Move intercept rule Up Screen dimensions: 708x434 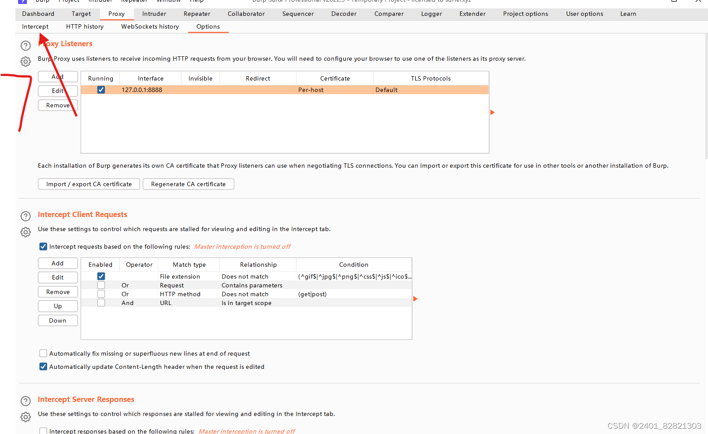pyautogui.click(x=58, y=306)
